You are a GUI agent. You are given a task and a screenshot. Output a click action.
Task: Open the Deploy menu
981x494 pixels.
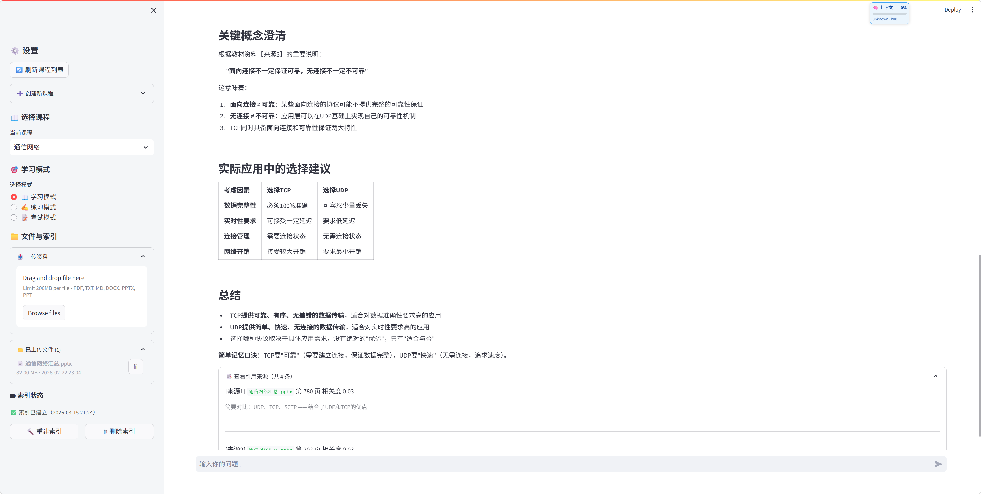[x=953, y=9]
